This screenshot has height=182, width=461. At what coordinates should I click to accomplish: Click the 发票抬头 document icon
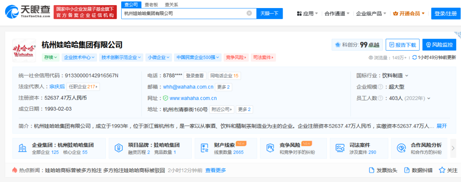372,170
